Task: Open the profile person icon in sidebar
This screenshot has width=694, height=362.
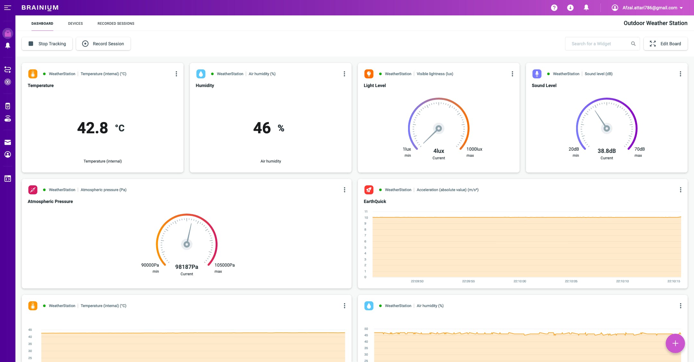Action: point(8,155)
